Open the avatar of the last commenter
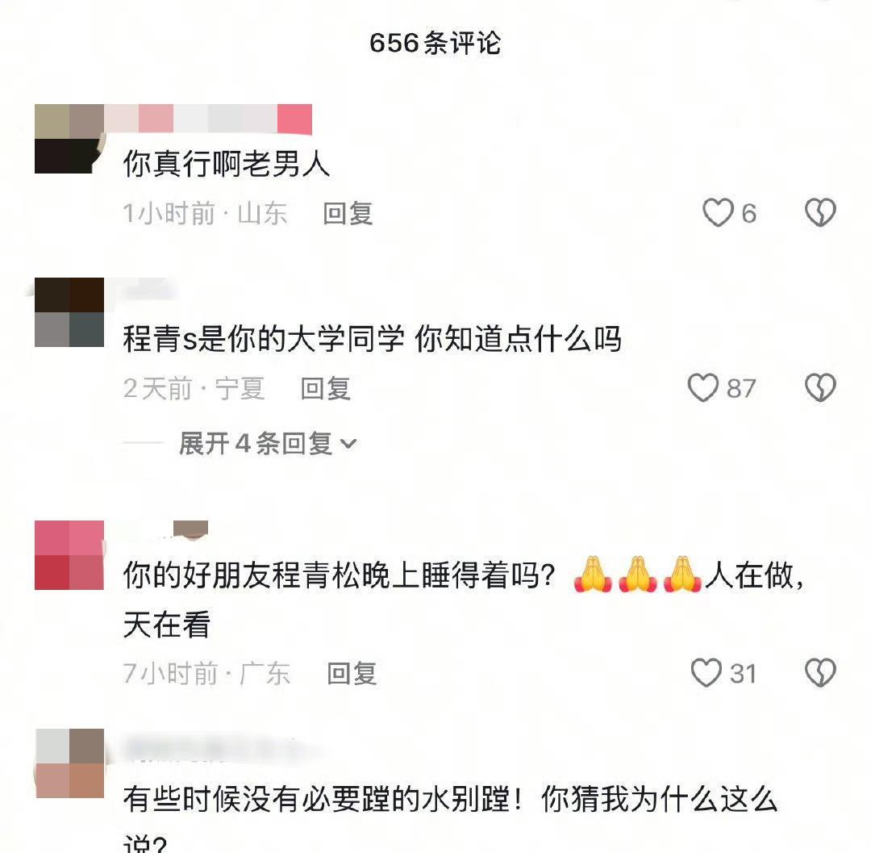The image size is (871, 853). click(70, 763)
